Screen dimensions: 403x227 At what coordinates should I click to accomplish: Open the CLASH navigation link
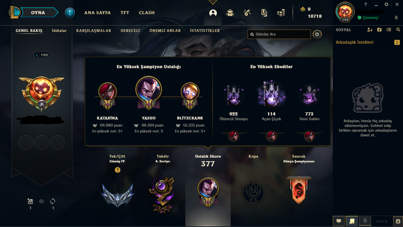pos(147,13)
